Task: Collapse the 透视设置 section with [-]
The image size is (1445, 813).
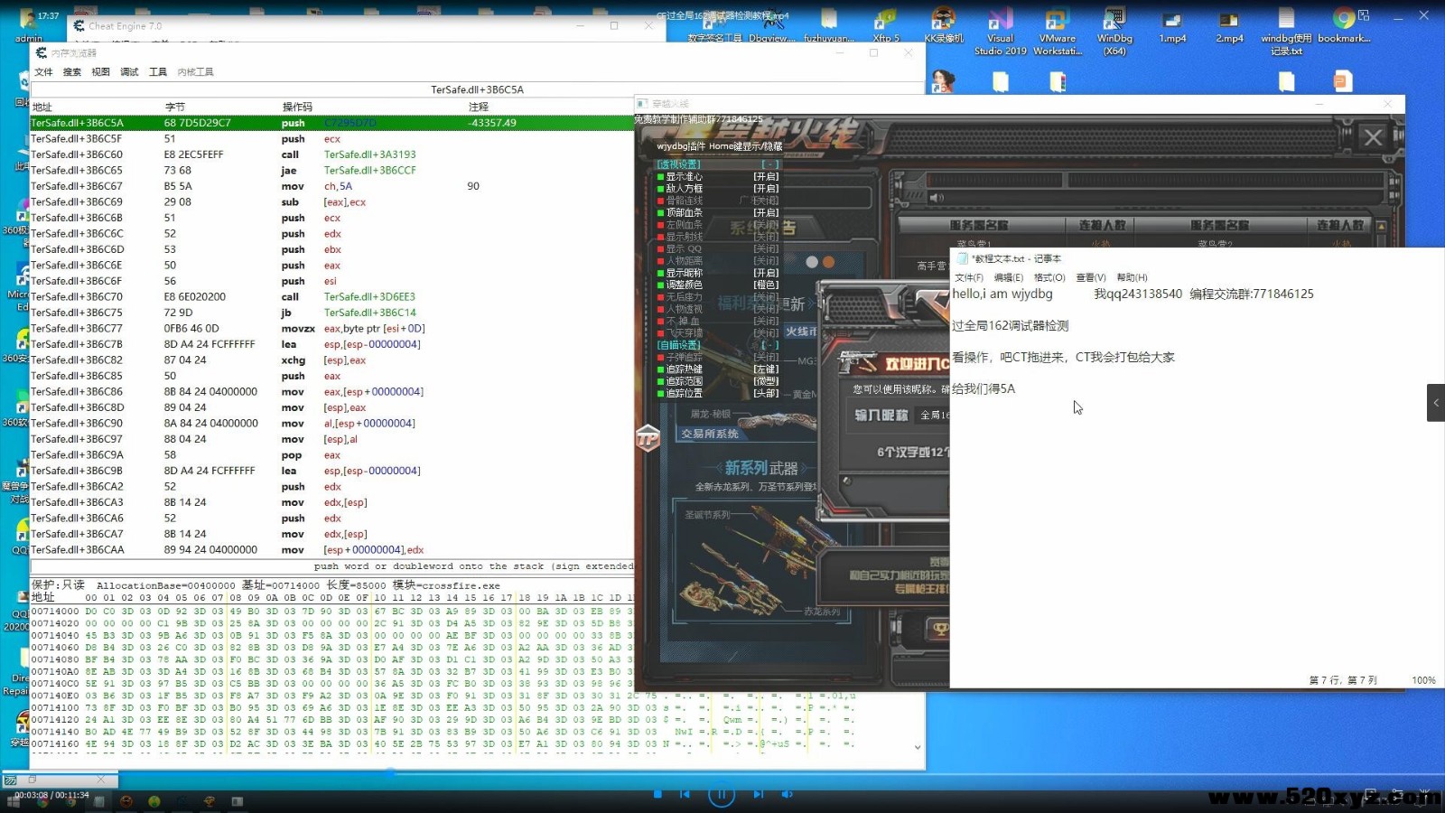Action: tap(769, 164)
